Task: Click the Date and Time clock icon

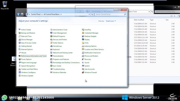Action: point(20,36)
